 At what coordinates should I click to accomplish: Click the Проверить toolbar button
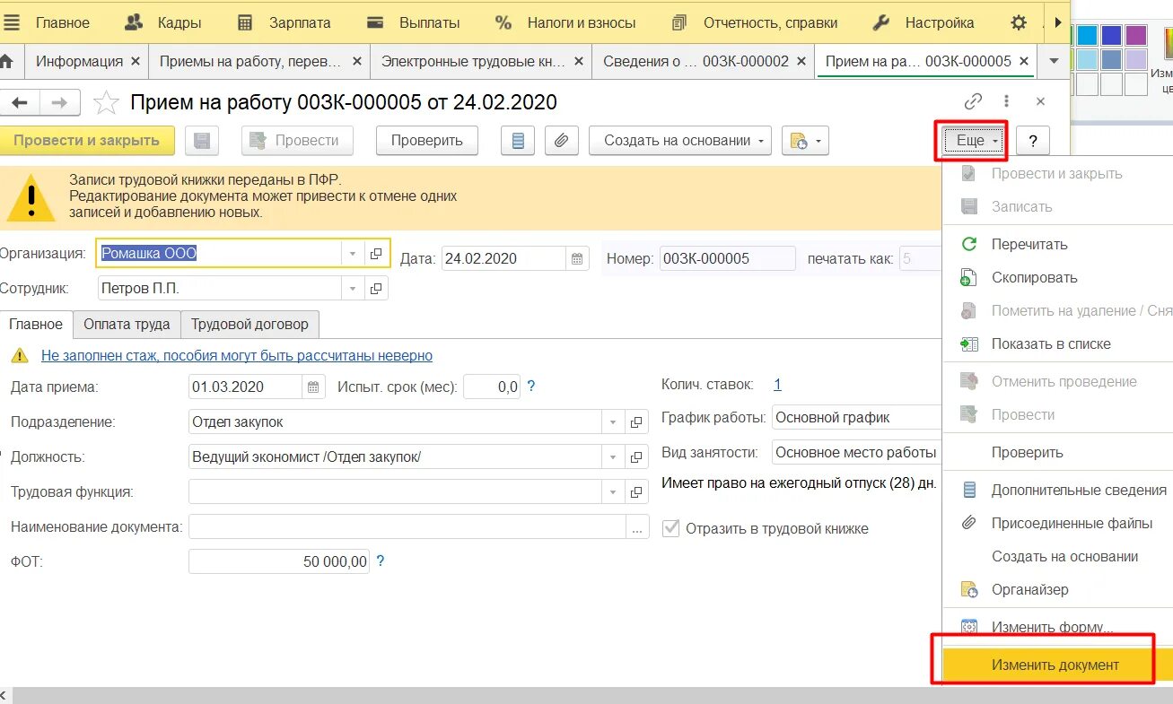427,141
